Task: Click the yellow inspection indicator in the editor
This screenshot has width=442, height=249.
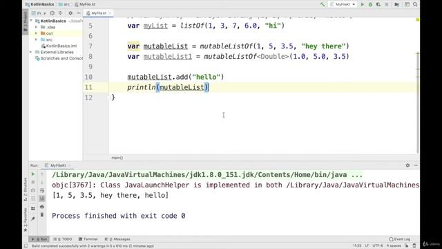Action: [417, 19]
